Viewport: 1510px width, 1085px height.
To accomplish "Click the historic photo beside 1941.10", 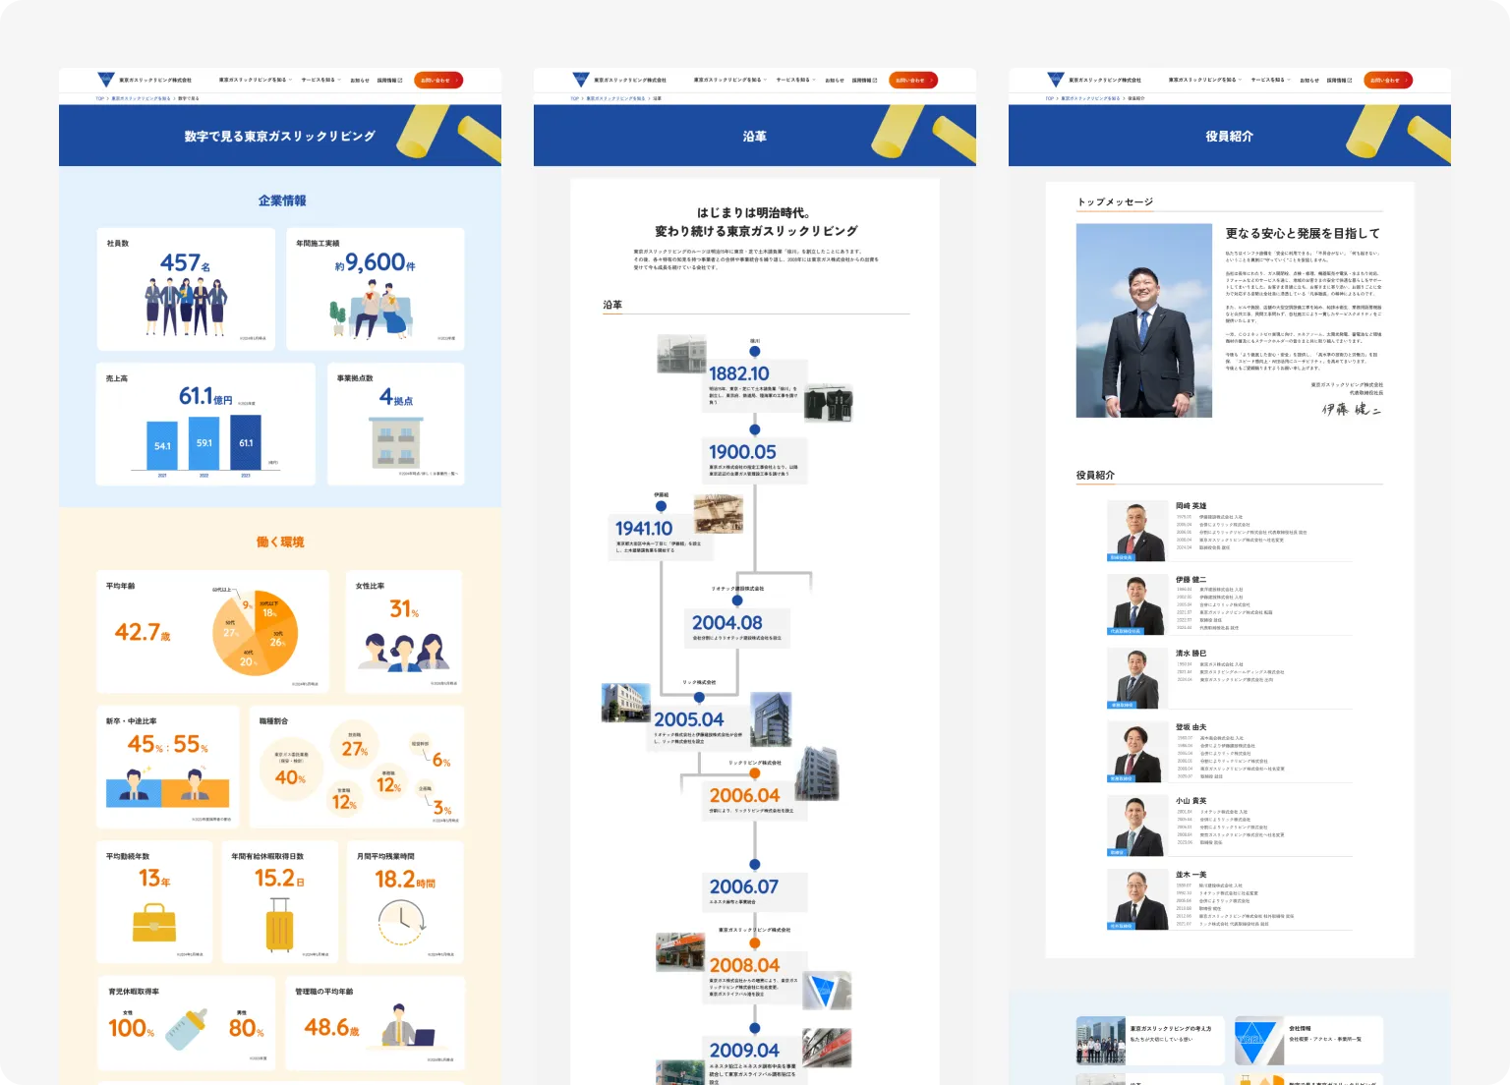I will point(718,514).
